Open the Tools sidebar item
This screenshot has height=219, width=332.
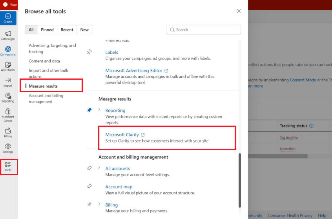[x=8, y=167]
